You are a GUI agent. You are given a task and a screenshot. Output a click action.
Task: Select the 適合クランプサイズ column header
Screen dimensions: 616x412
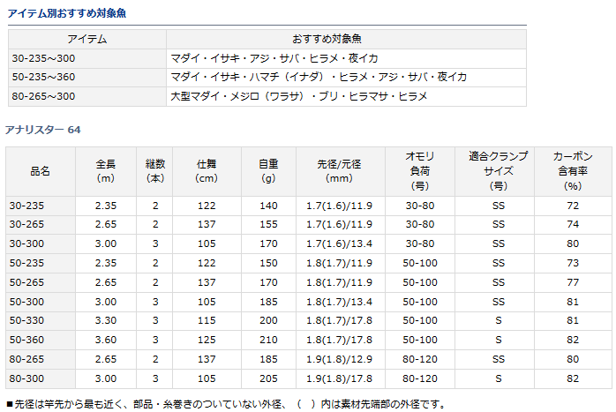[499, 170]
